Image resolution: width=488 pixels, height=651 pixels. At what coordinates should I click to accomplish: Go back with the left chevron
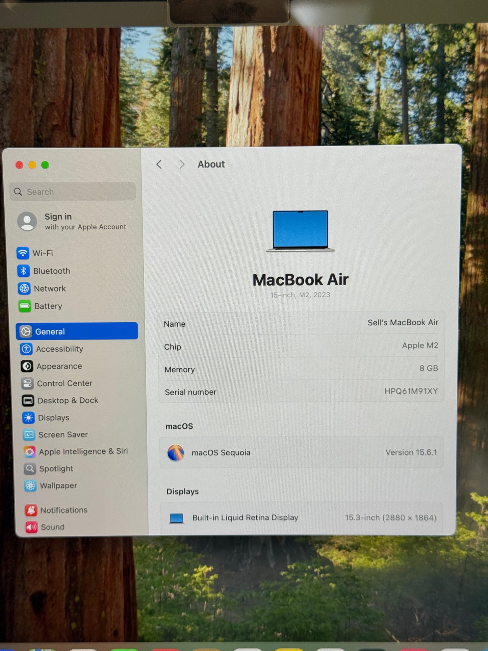point(159,164)
